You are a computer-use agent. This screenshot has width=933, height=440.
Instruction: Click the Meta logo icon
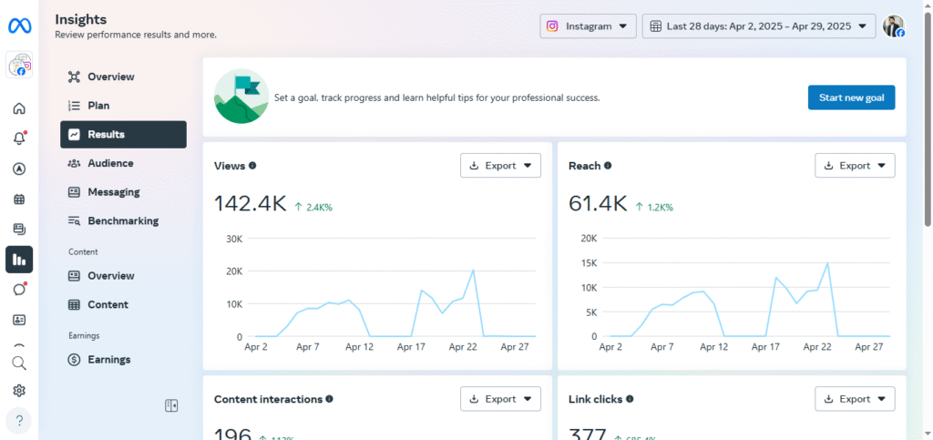[19, 26]
